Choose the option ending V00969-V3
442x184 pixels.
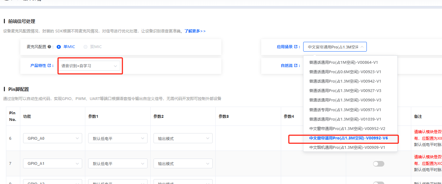[350, 100]
